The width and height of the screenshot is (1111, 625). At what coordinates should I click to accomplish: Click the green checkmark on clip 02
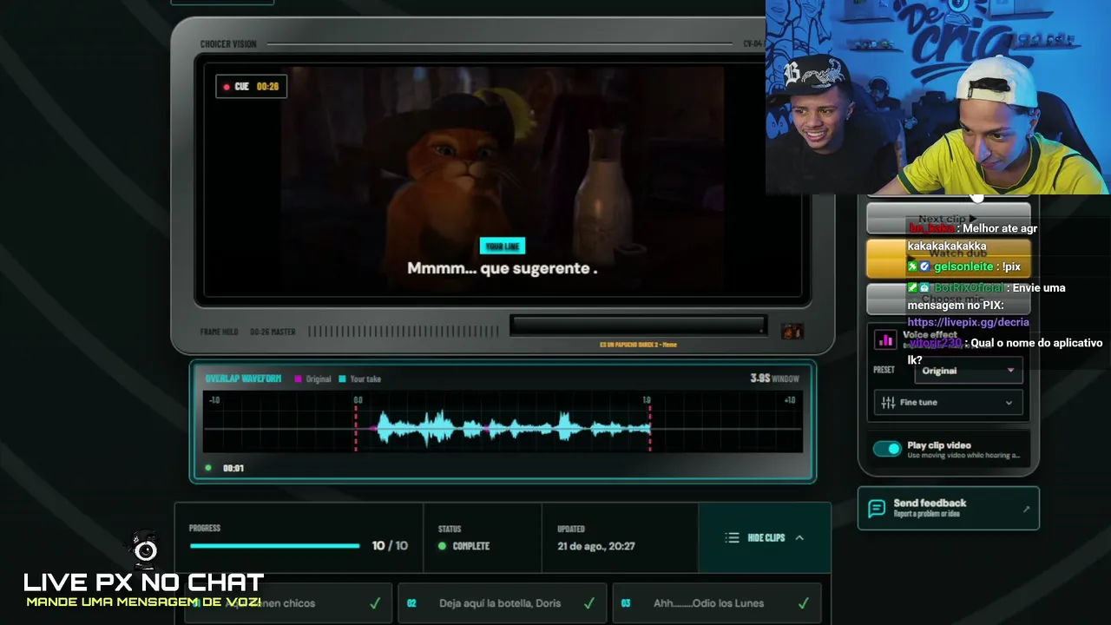coord(589,603)
